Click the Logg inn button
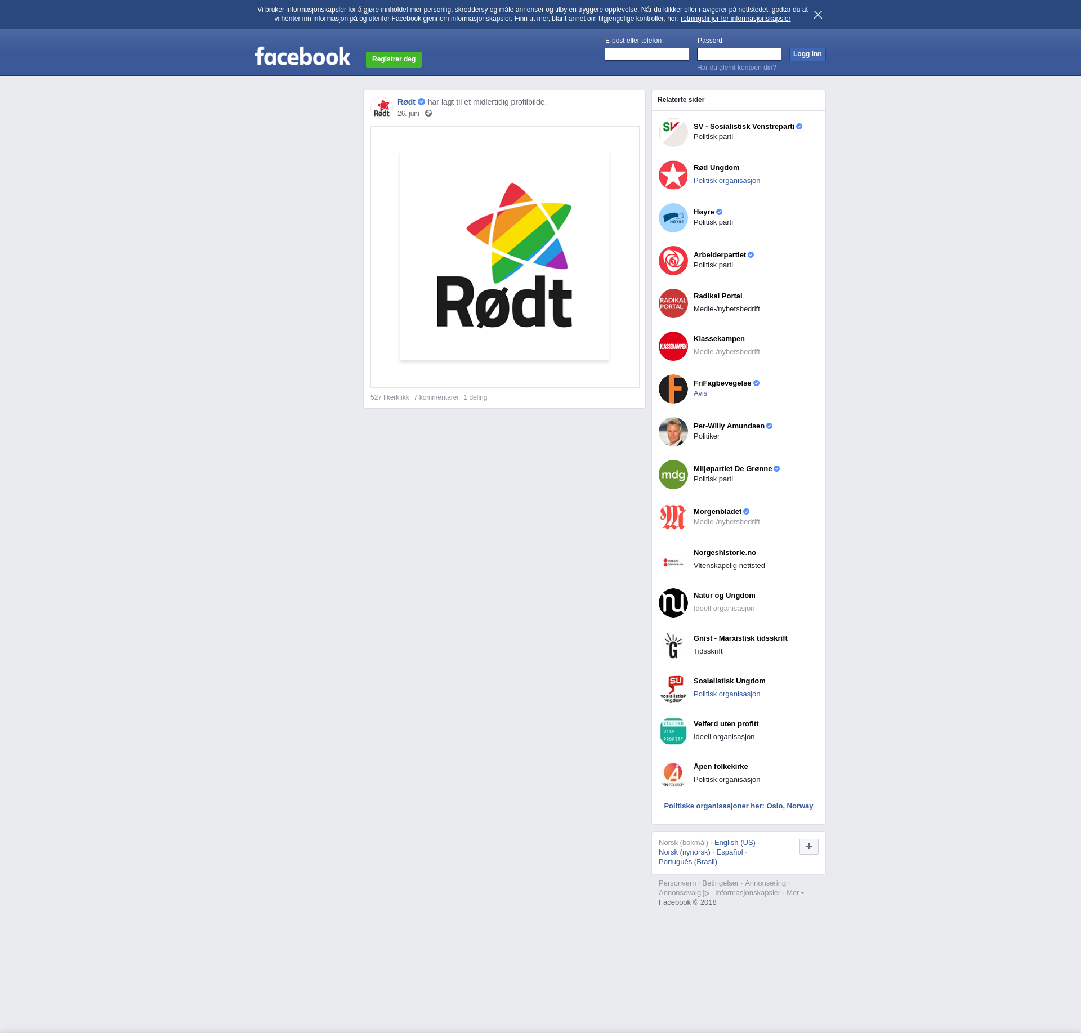 807,54
